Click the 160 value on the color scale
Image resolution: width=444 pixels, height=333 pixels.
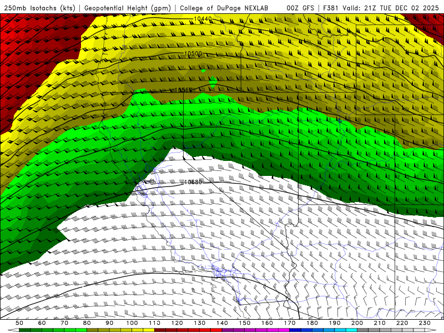click(x=267, y=323)
